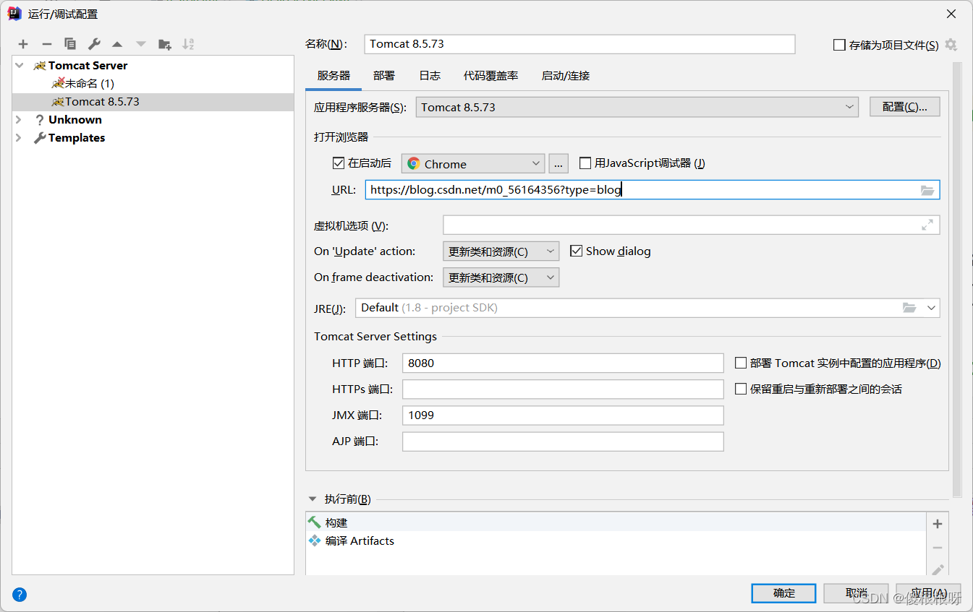Select 编译 Artifacts task icon
Screen dimensions: 973x612
point(314,540)
